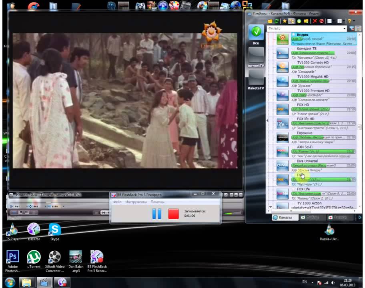This screenshot has height=288, width=365.
Task: Toggle playlist list view button in player
Action: coord(14,212)
